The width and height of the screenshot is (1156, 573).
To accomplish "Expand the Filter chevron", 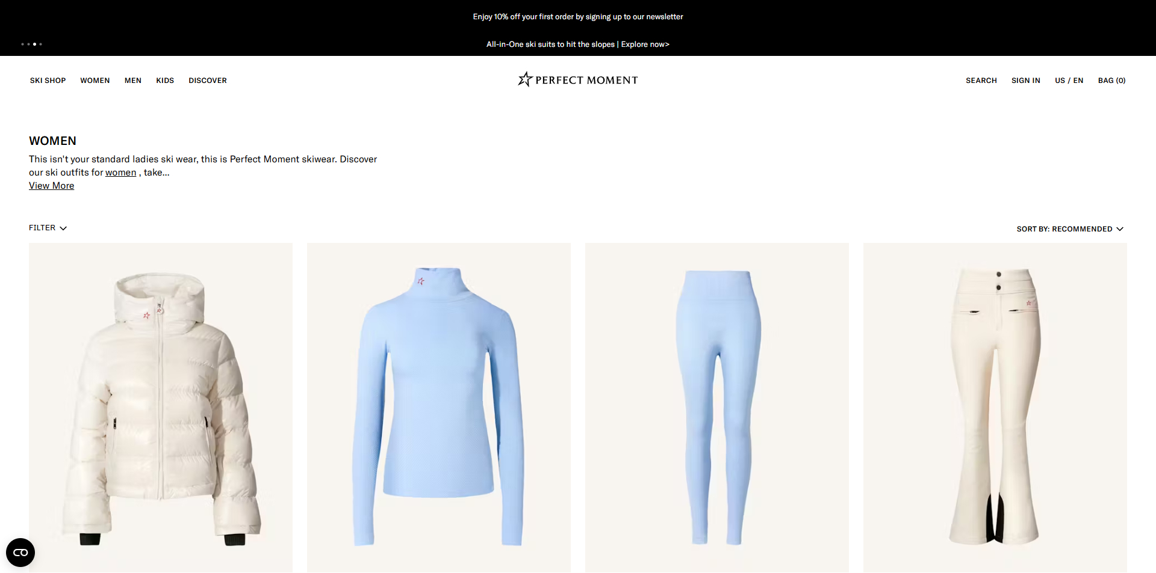I will pyautogui.click(x=63, y=228).
